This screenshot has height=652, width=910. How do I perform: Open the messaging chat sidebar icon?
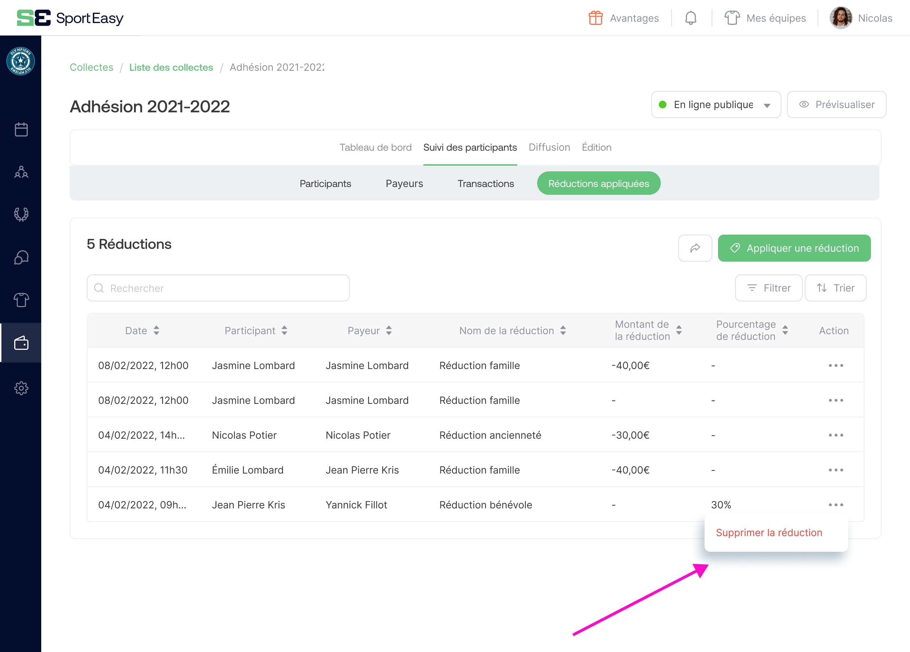(x=21, y=258)
